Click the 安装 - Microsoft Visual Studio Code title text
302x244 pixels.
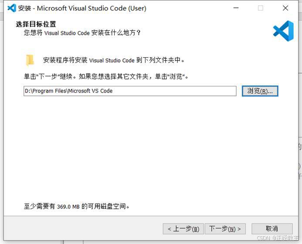82,8
